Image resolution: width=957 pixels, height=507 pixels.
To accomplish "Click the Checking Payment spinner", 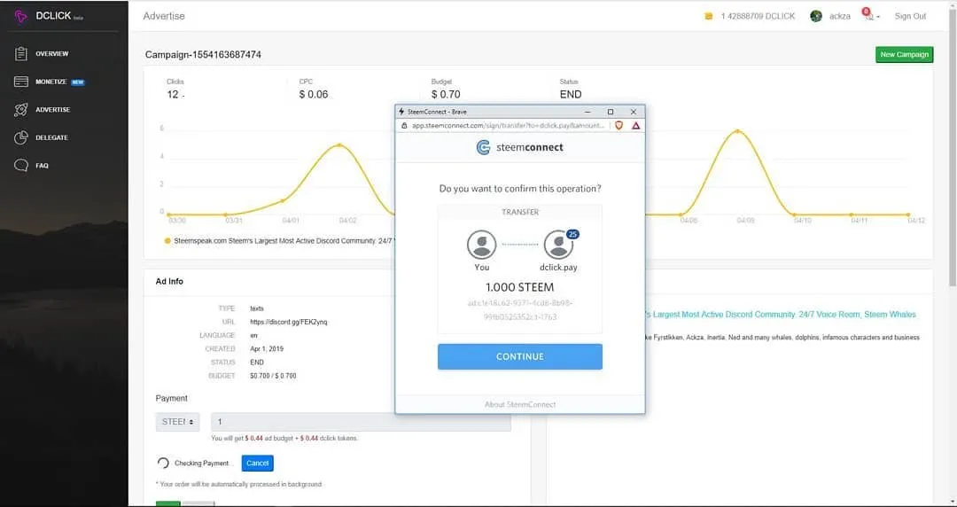I will coord(163,463).
